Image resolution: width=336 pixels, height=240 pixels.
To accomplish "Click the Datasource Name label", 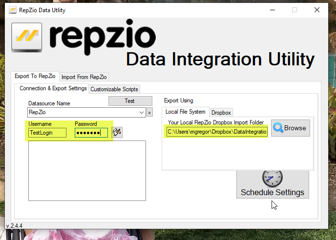I will 49,103.
